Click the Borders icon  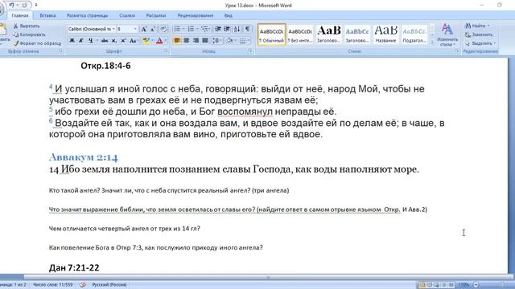coord(242,41)
